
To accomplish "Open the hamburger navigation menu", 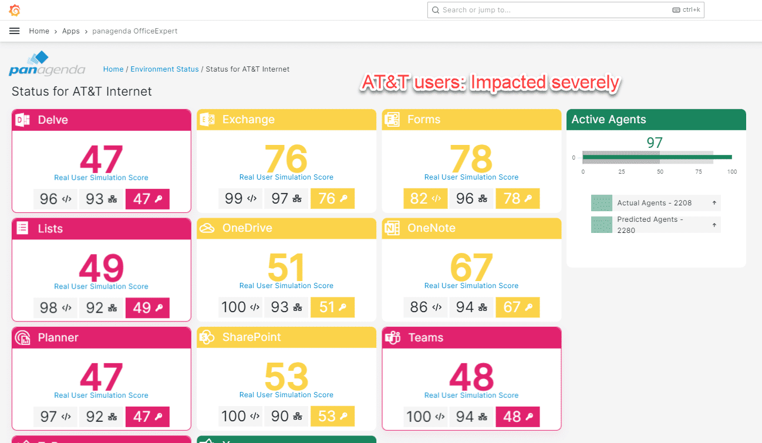I will [15, 31].
